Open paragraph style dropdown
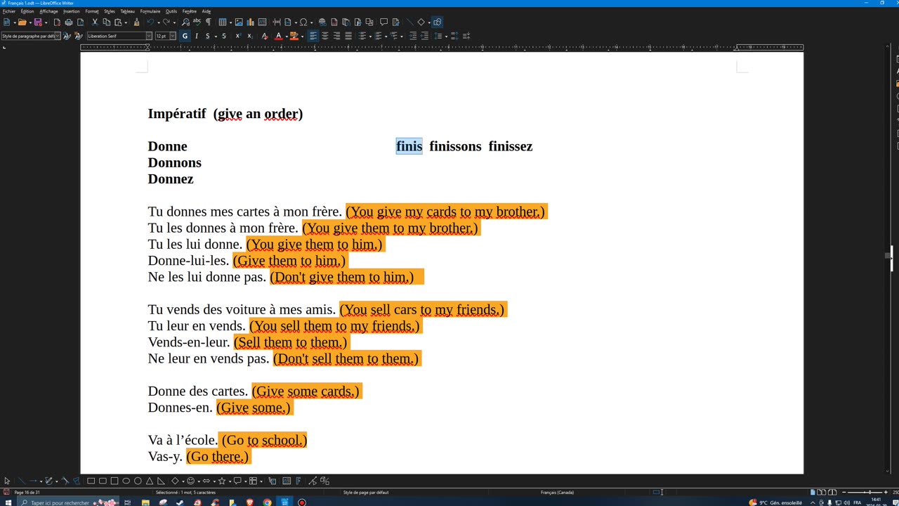 (x=58, y=36)
